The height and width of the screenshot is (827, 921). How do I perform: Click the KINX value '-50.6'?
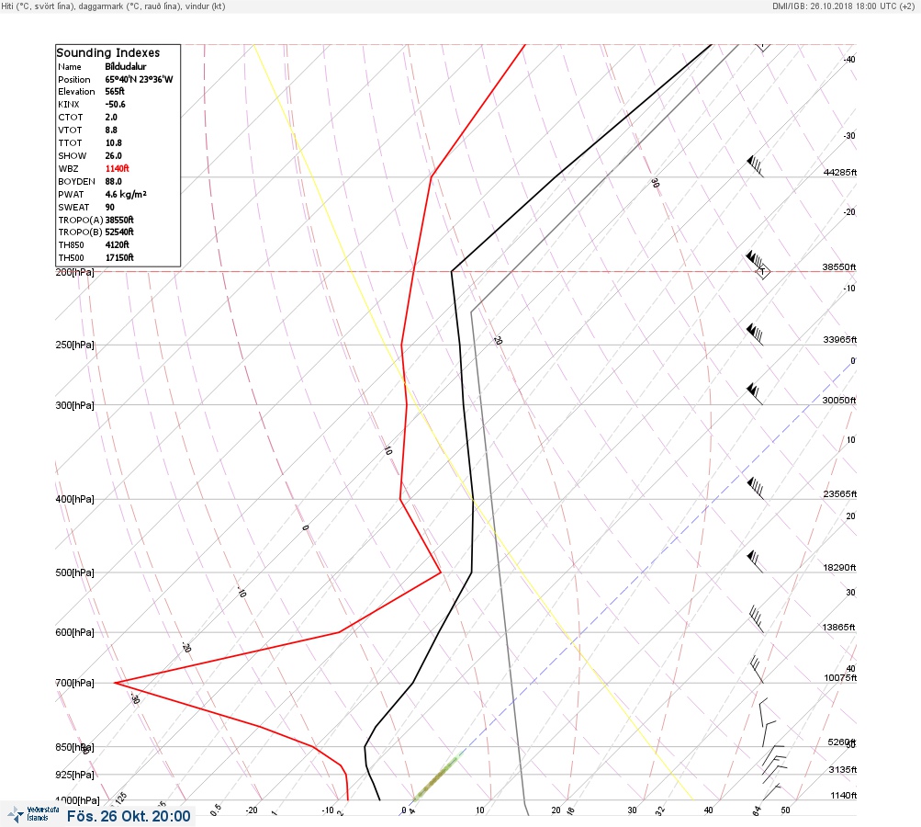pyautogui.click(x=115, y=105)
